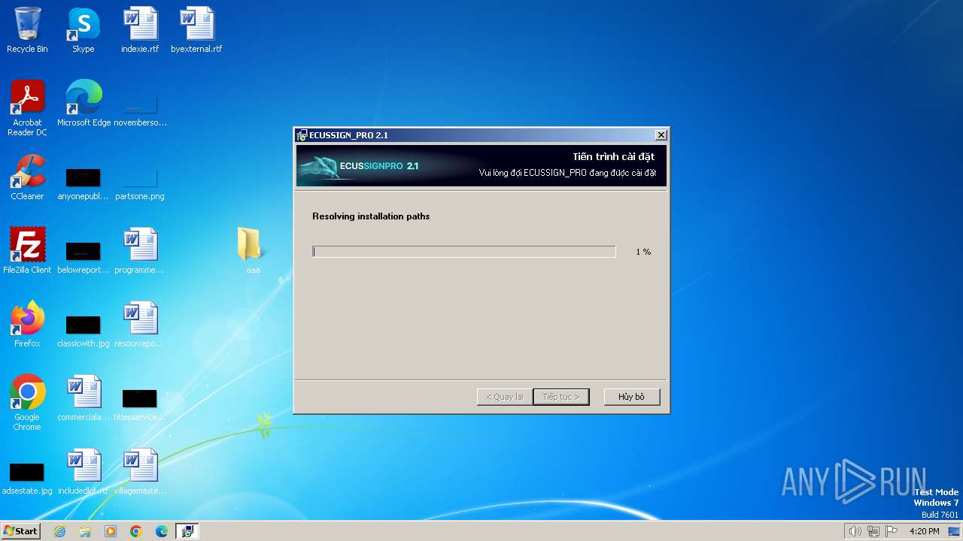Select the byexternal.rtf document icon
963x541 pixels.
tap(196, 30)
